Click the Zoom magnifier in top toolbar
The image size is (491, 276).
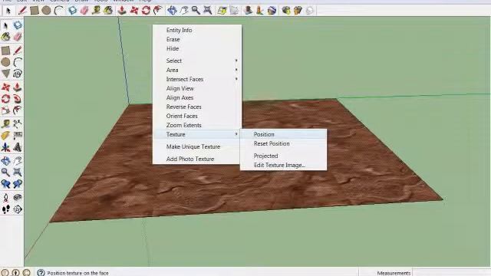click(x=196, y=11)
